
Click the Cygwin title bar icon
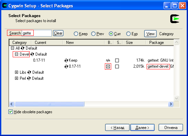click(x=5, y=6)
